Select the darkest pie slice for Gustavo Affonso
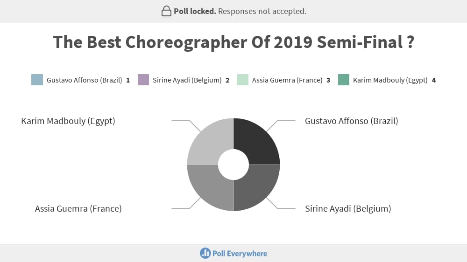Screen dimensions: 467x262 point(259,139)
